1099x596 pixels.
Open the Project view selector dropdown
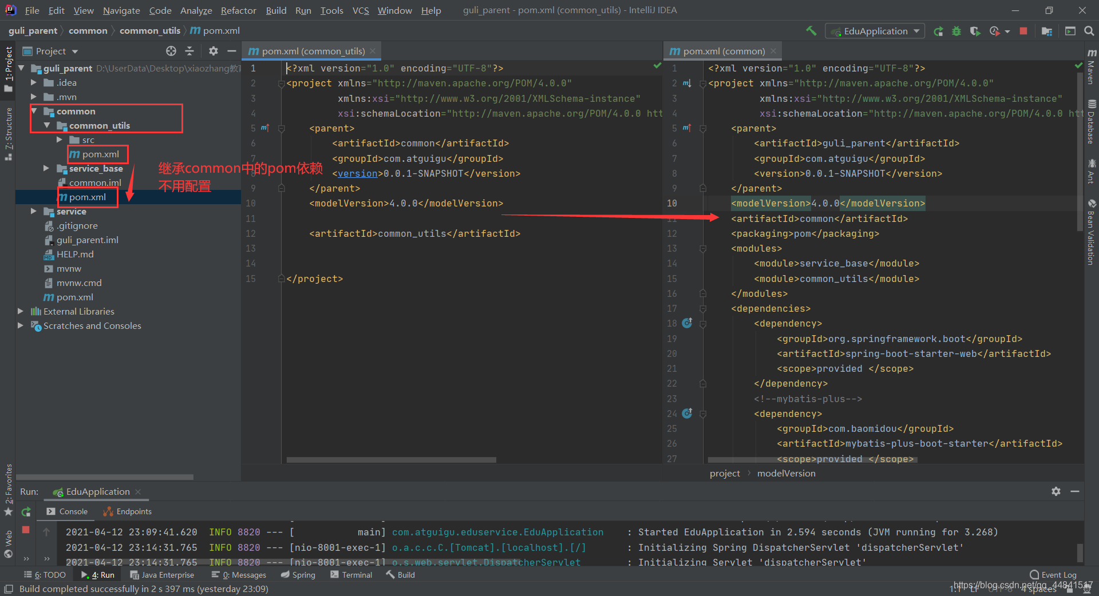pyautogui.click(x=50, y=51)
